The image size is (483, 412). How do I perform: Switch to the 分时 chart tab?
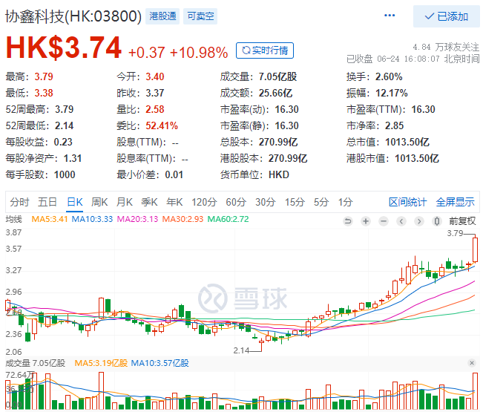[x=19, y=202]
